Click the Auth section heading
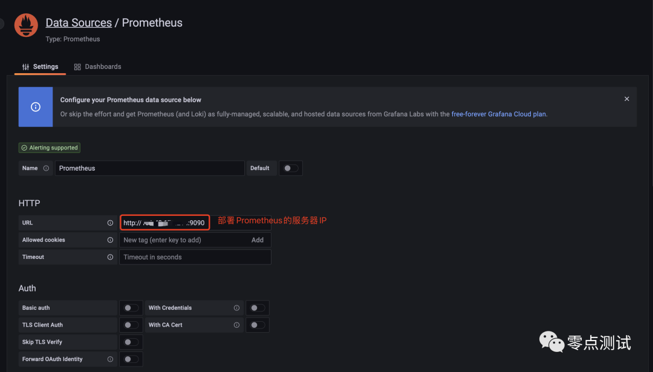Screen dimensions: 653x372 [27, 289]
